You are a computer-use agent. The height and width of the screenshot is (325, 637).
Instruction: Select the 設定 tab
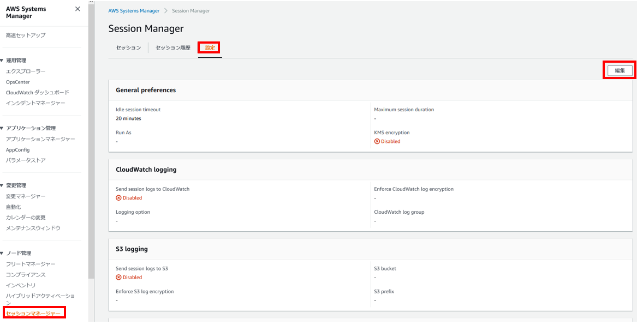click(210, 48)
